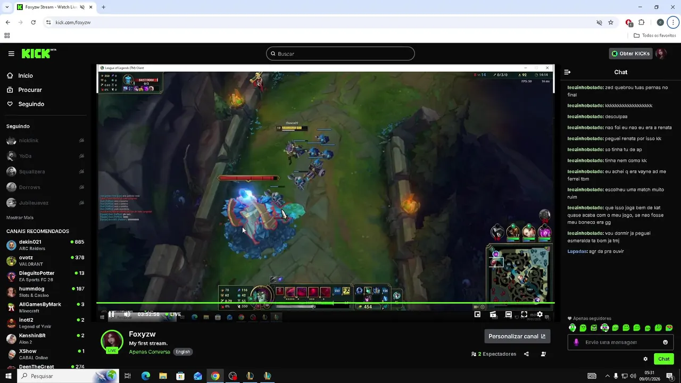Viewport: 681px width, 383px height.
Task: Click the Kick logo in the header
Action: [x=38, y=53]
